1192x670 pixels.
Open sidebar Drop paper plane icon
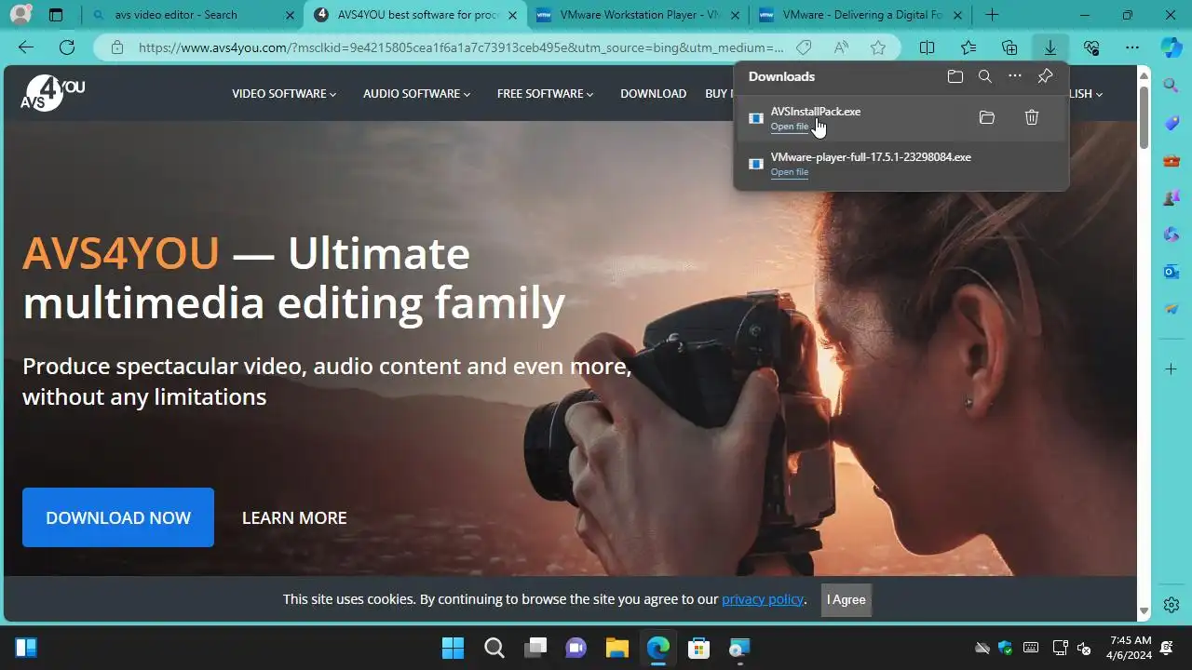pyautogui.click(x=1172, y=309)
